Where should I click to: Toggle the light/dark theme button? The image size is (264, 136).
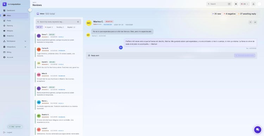click(x=236, y=4)
